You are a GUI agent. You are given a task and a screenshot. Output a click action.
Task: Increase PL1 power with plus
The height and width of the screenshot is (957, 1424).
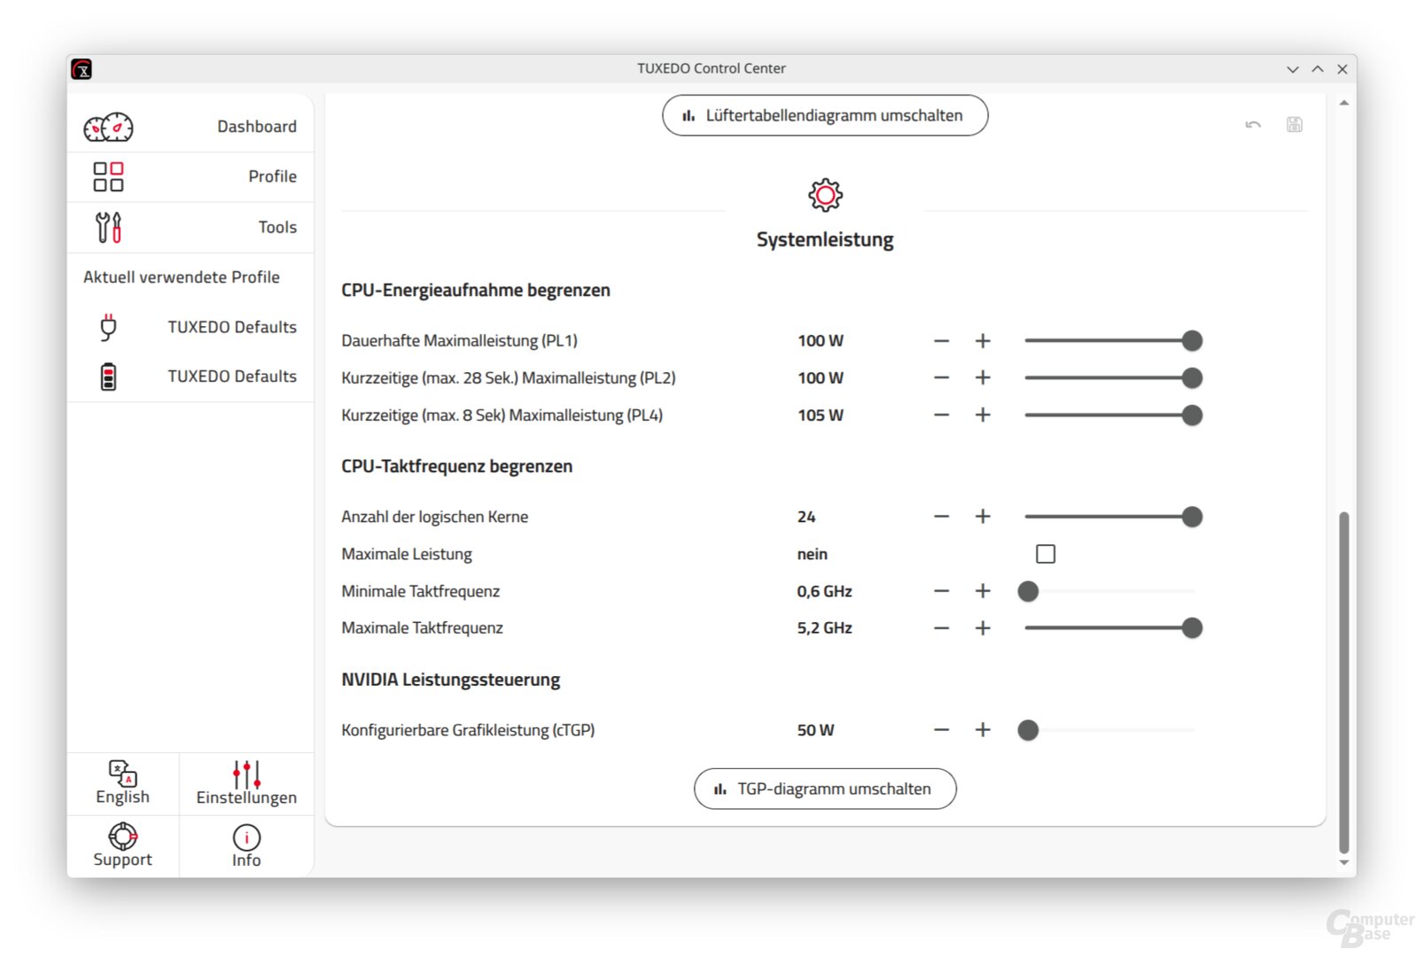pyautogui.click(x=983, y=341)
